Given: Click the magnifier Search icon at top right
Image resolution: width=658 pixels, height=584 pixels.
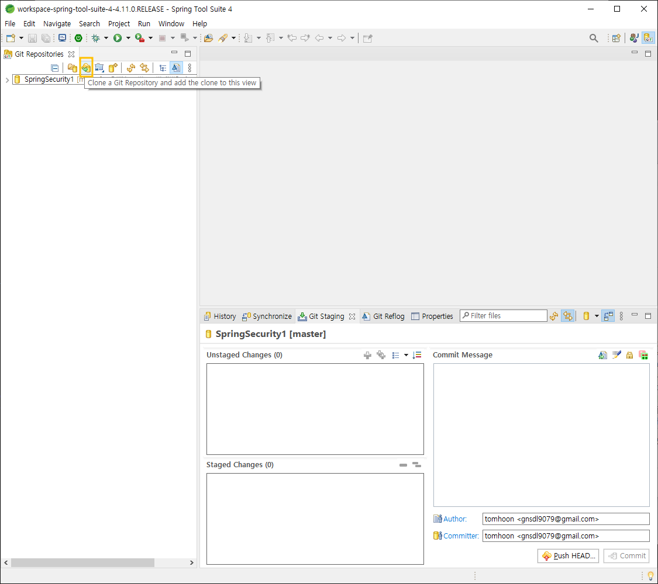Looking at the screenshot, I should [594, 38].
